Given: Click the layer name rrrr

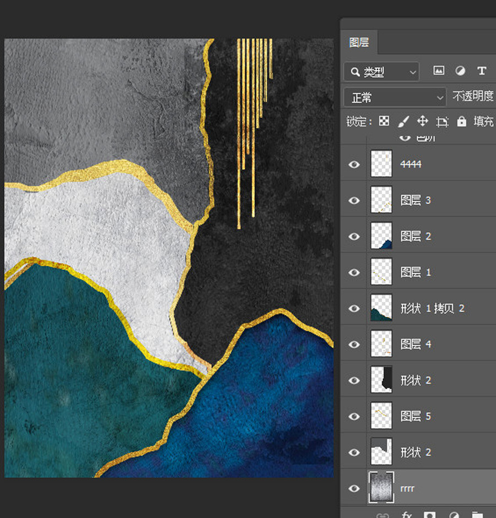Looking at the screenshot, I should 407,489.
